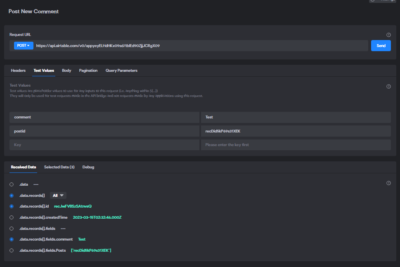
Task: Open the help icon beside the Test Values description
Action: [388, 86]
